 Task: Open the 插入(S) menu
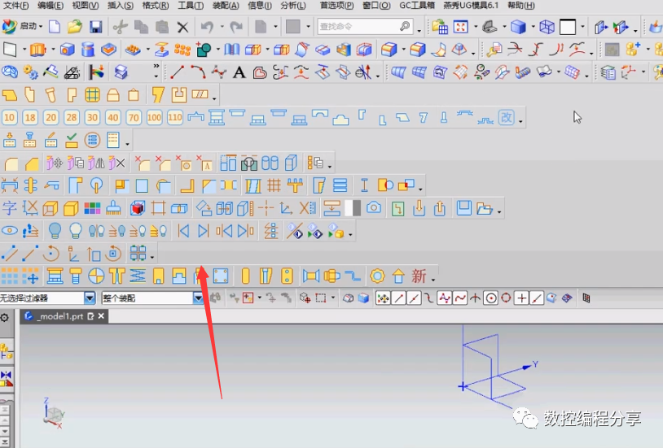tap(121, 6)
